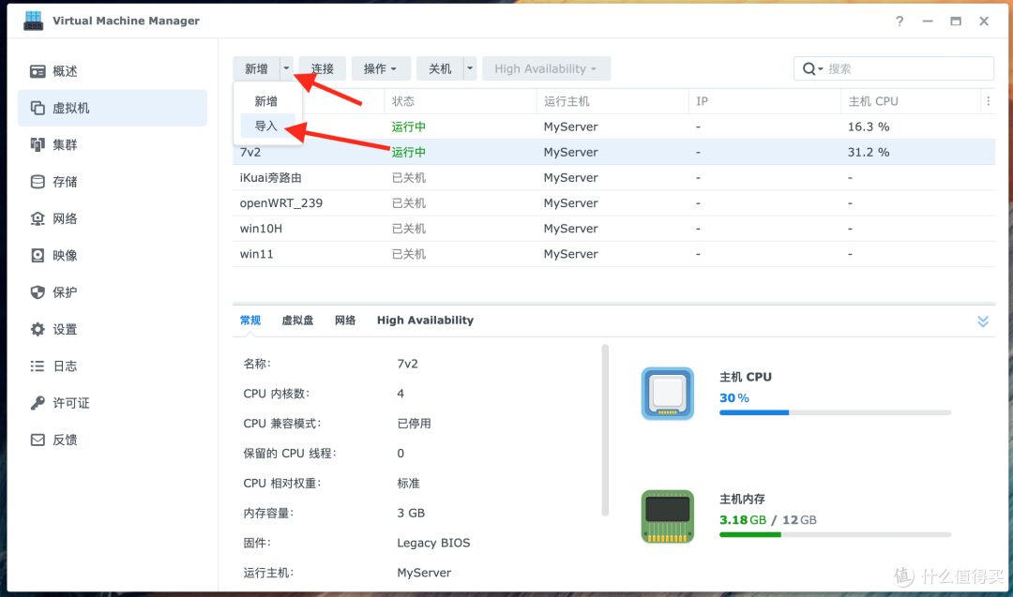This screenshot has width=1013, height=597.
Task: Go to 网络 (Network) in the sidebar
Action: [x=64, y=217]
